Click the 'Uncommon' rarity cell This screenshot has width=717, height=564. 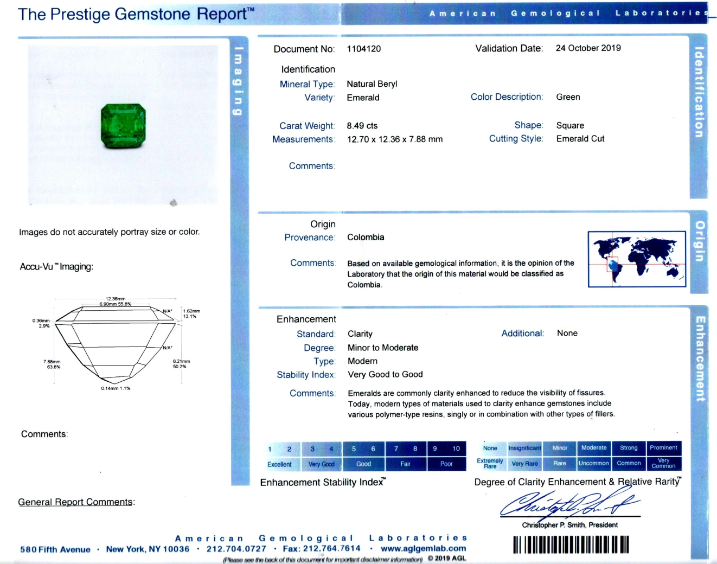pos(594,463)
